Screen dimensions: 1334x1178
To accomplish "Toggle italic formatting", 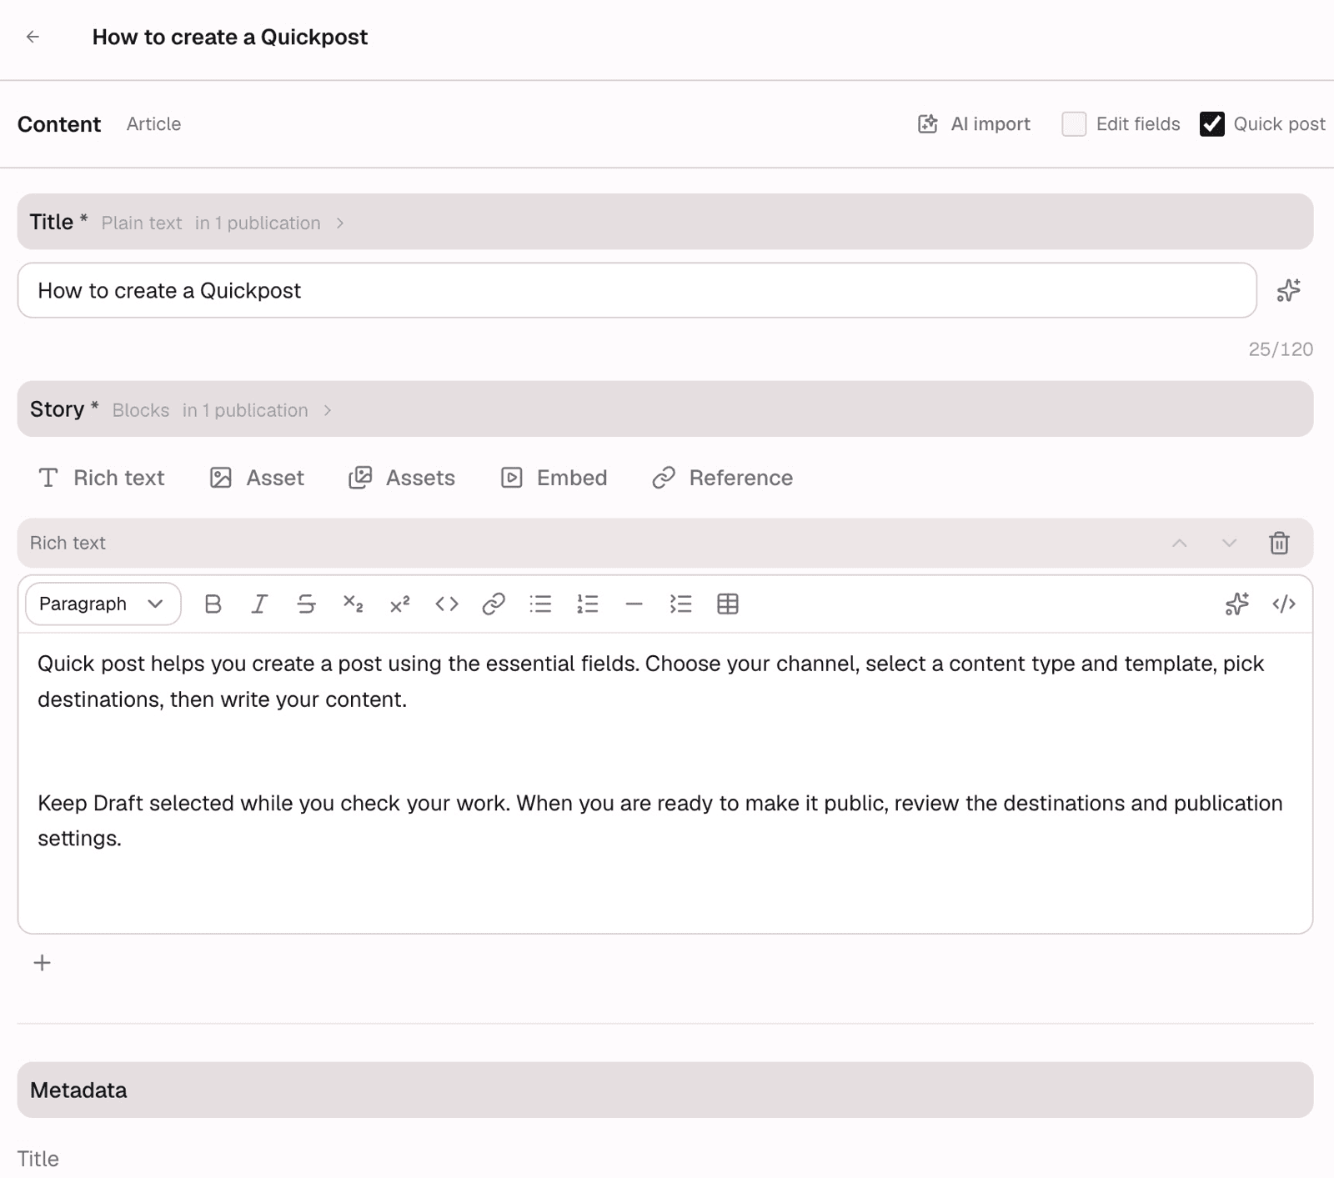I will [x=259, y=604].
